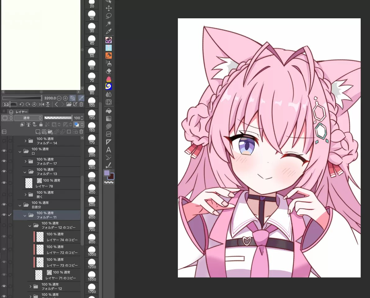Zoom out the Navigator view
The width and height of the screenshot is (370, 298).
point(59,98)
